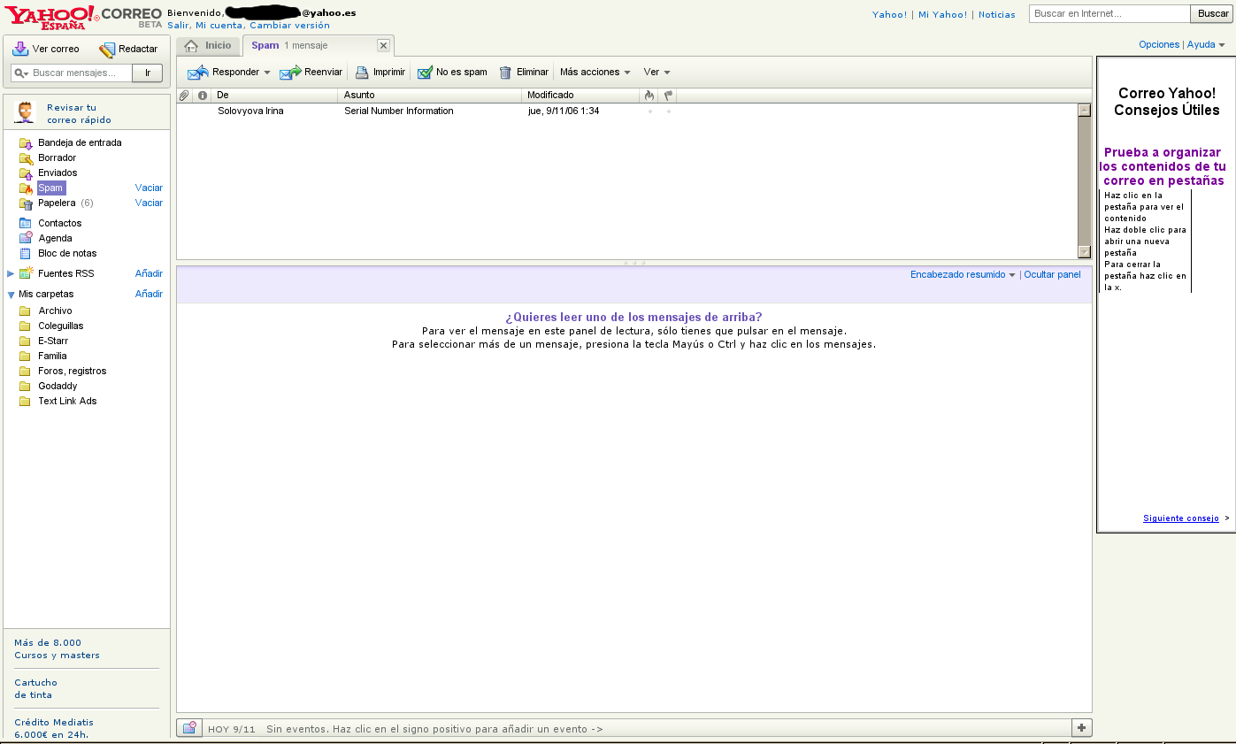The height and width of the screenshot is (744, 1236).
Task: Collapse the Mis carpetas folder tree
Action: 11,295
